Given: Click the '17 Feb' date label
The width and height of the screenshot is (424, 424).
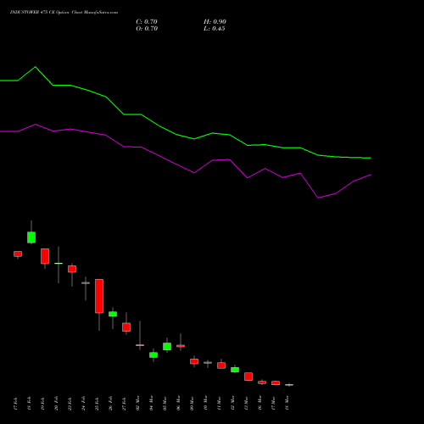Looking at the screenshot, I should tap(15, 404).
